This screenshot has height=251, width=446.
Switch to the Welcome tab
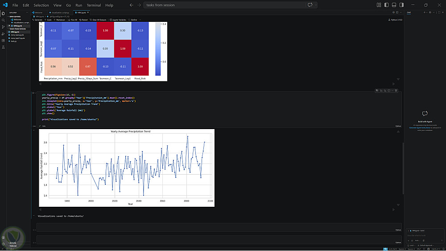click(37, 13)
